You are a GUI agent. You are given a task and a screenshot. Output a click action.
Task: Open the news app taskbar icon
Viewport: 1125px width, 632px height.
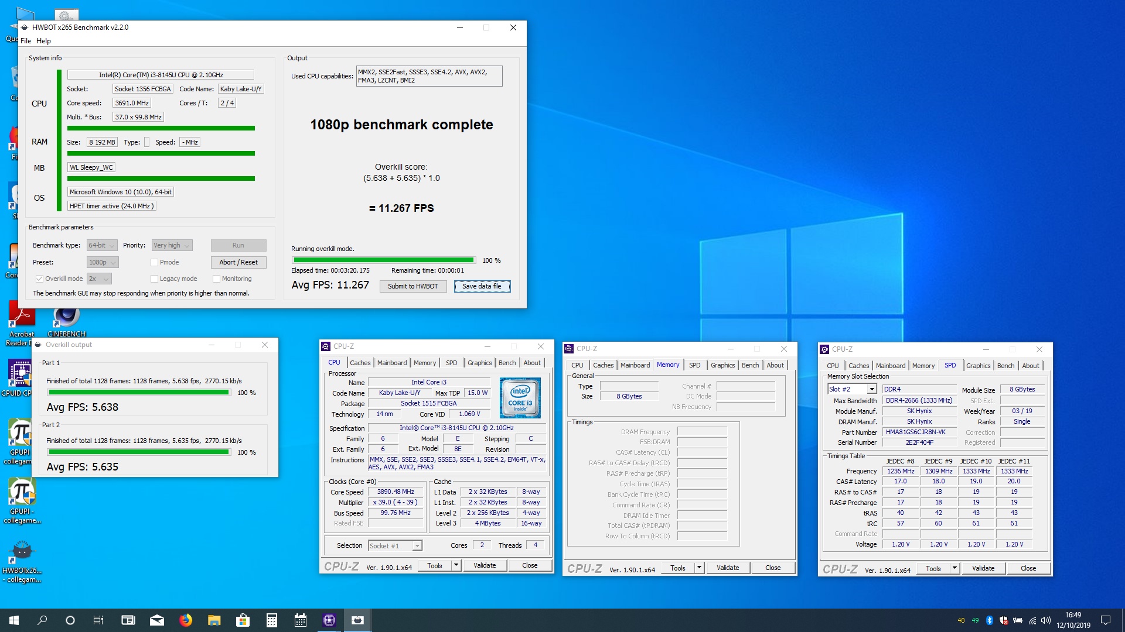pos(128,620)
